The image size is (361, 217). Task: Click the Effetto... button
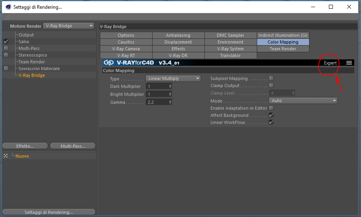(25, 146)
